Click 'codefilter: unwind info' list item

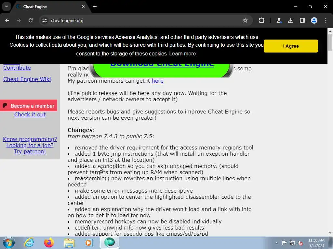pyautogui.click(x=139, y=228)
